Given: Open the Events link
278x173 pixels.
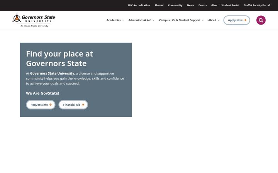Looking at the screenshot, I should 202,5.
